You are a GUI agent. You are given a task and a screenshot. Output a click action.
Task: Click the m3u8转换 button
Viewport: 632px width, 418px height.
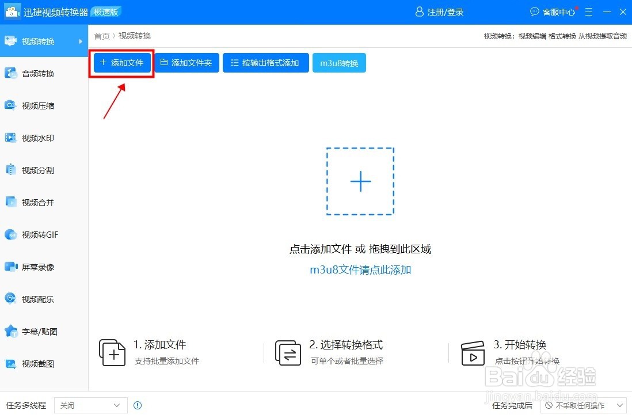pyautogui.click(x=339, y=63)
